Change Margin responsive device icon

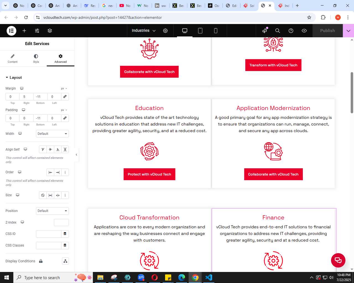(x=22, y=88)
